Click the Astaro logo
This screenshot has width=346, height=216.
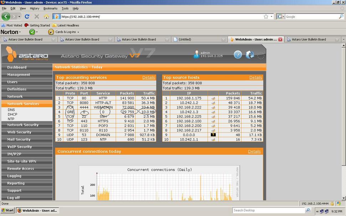[x=27, y=54]
